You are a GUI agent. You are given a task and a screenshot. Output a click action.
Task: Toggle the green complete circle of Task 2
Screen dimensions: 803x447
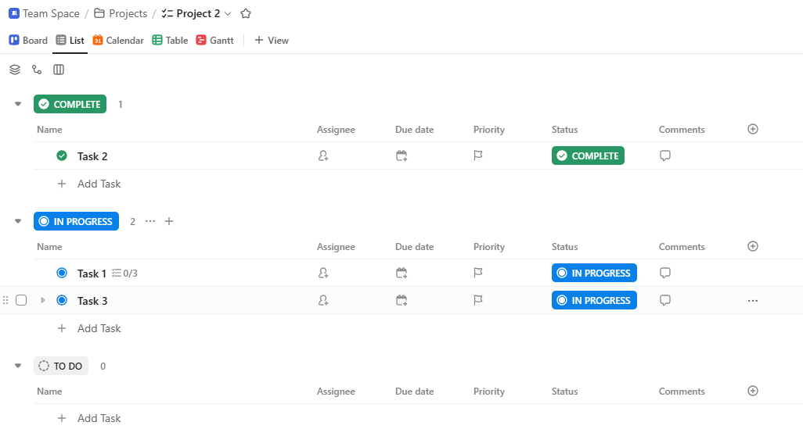pyautogui.click(x=62, y=156)
